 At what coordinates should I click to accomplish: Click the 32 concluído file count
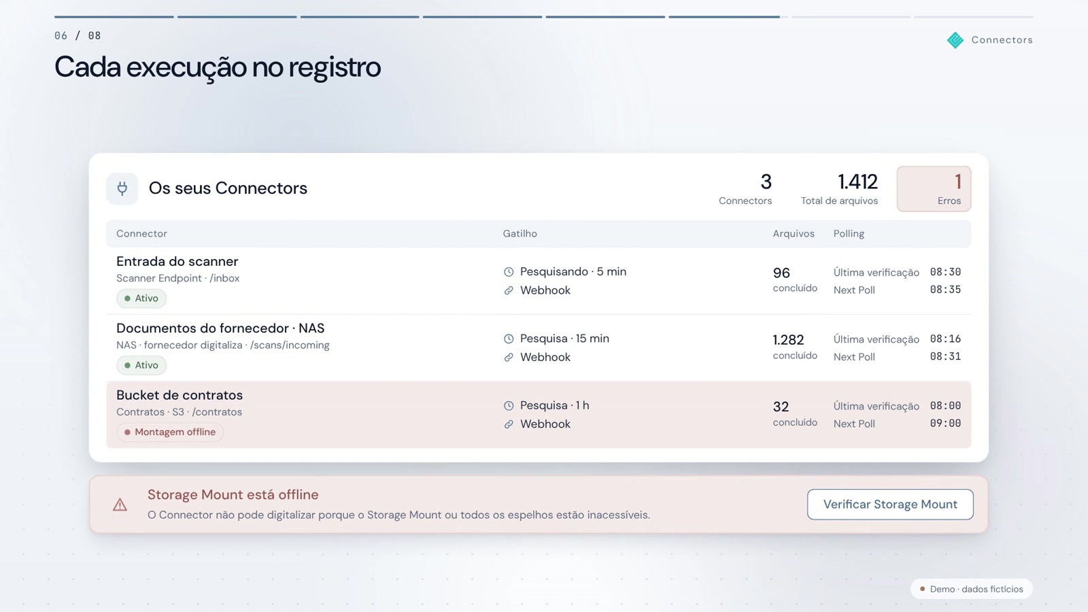click(x=795, y=413)
